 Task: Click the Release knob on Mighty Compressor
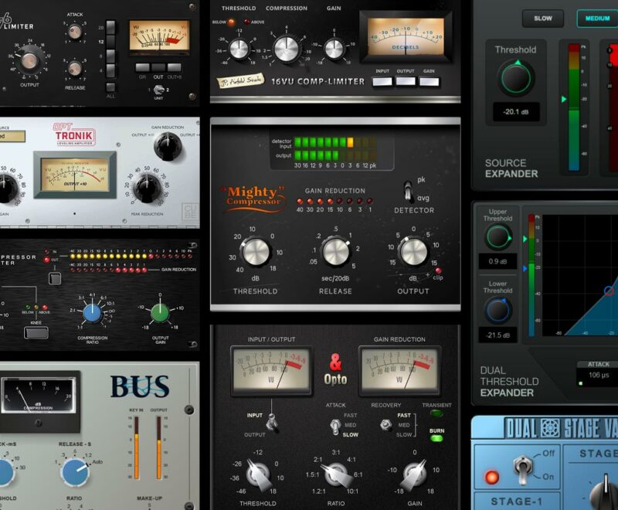[335, 251]
